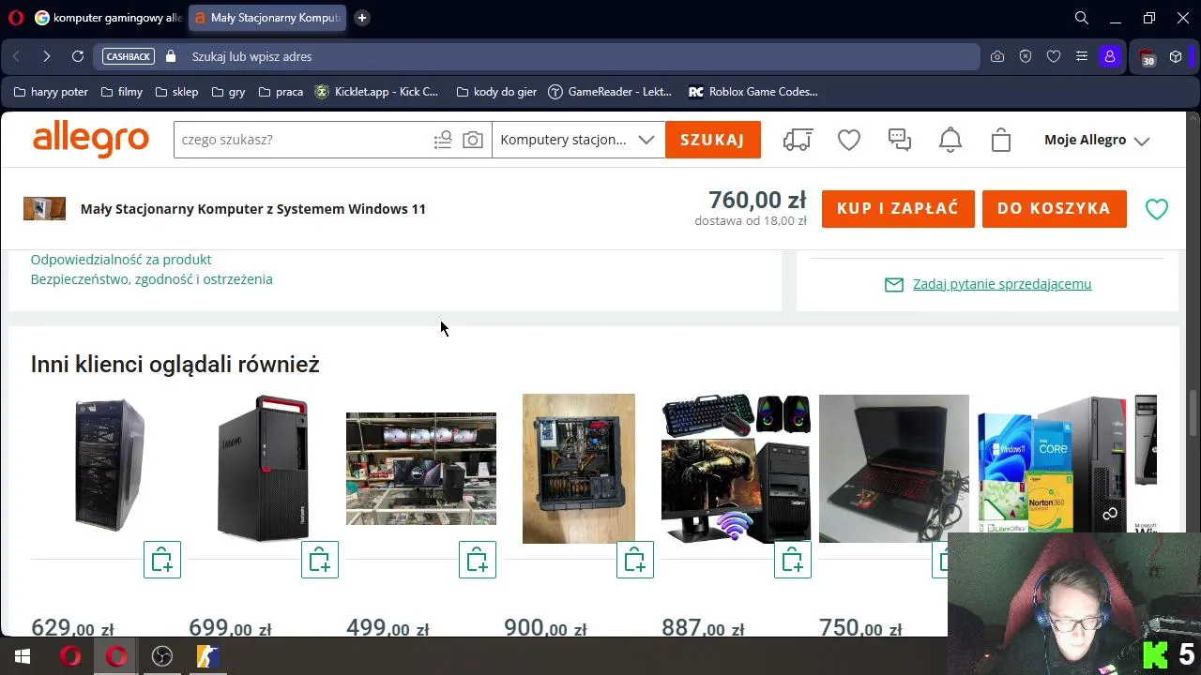Add 900 zł computer to cart

[x=635, y=560]
